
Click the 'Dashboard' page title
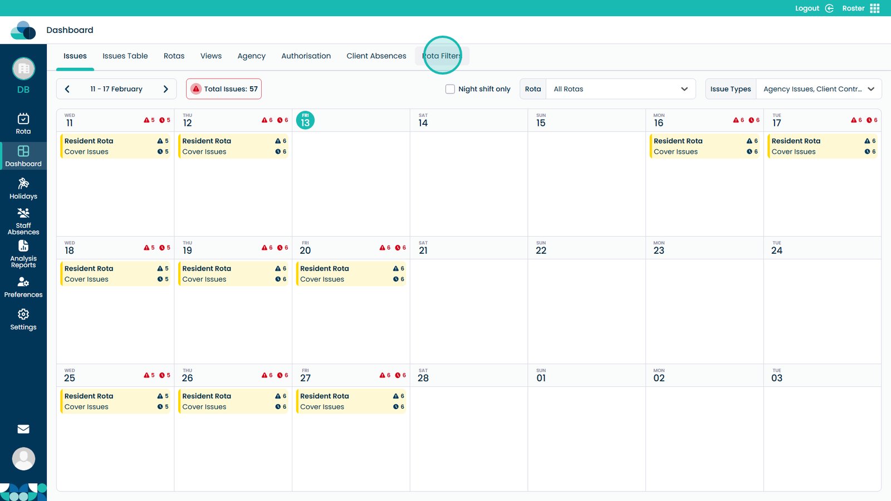[x=70, y=30]
